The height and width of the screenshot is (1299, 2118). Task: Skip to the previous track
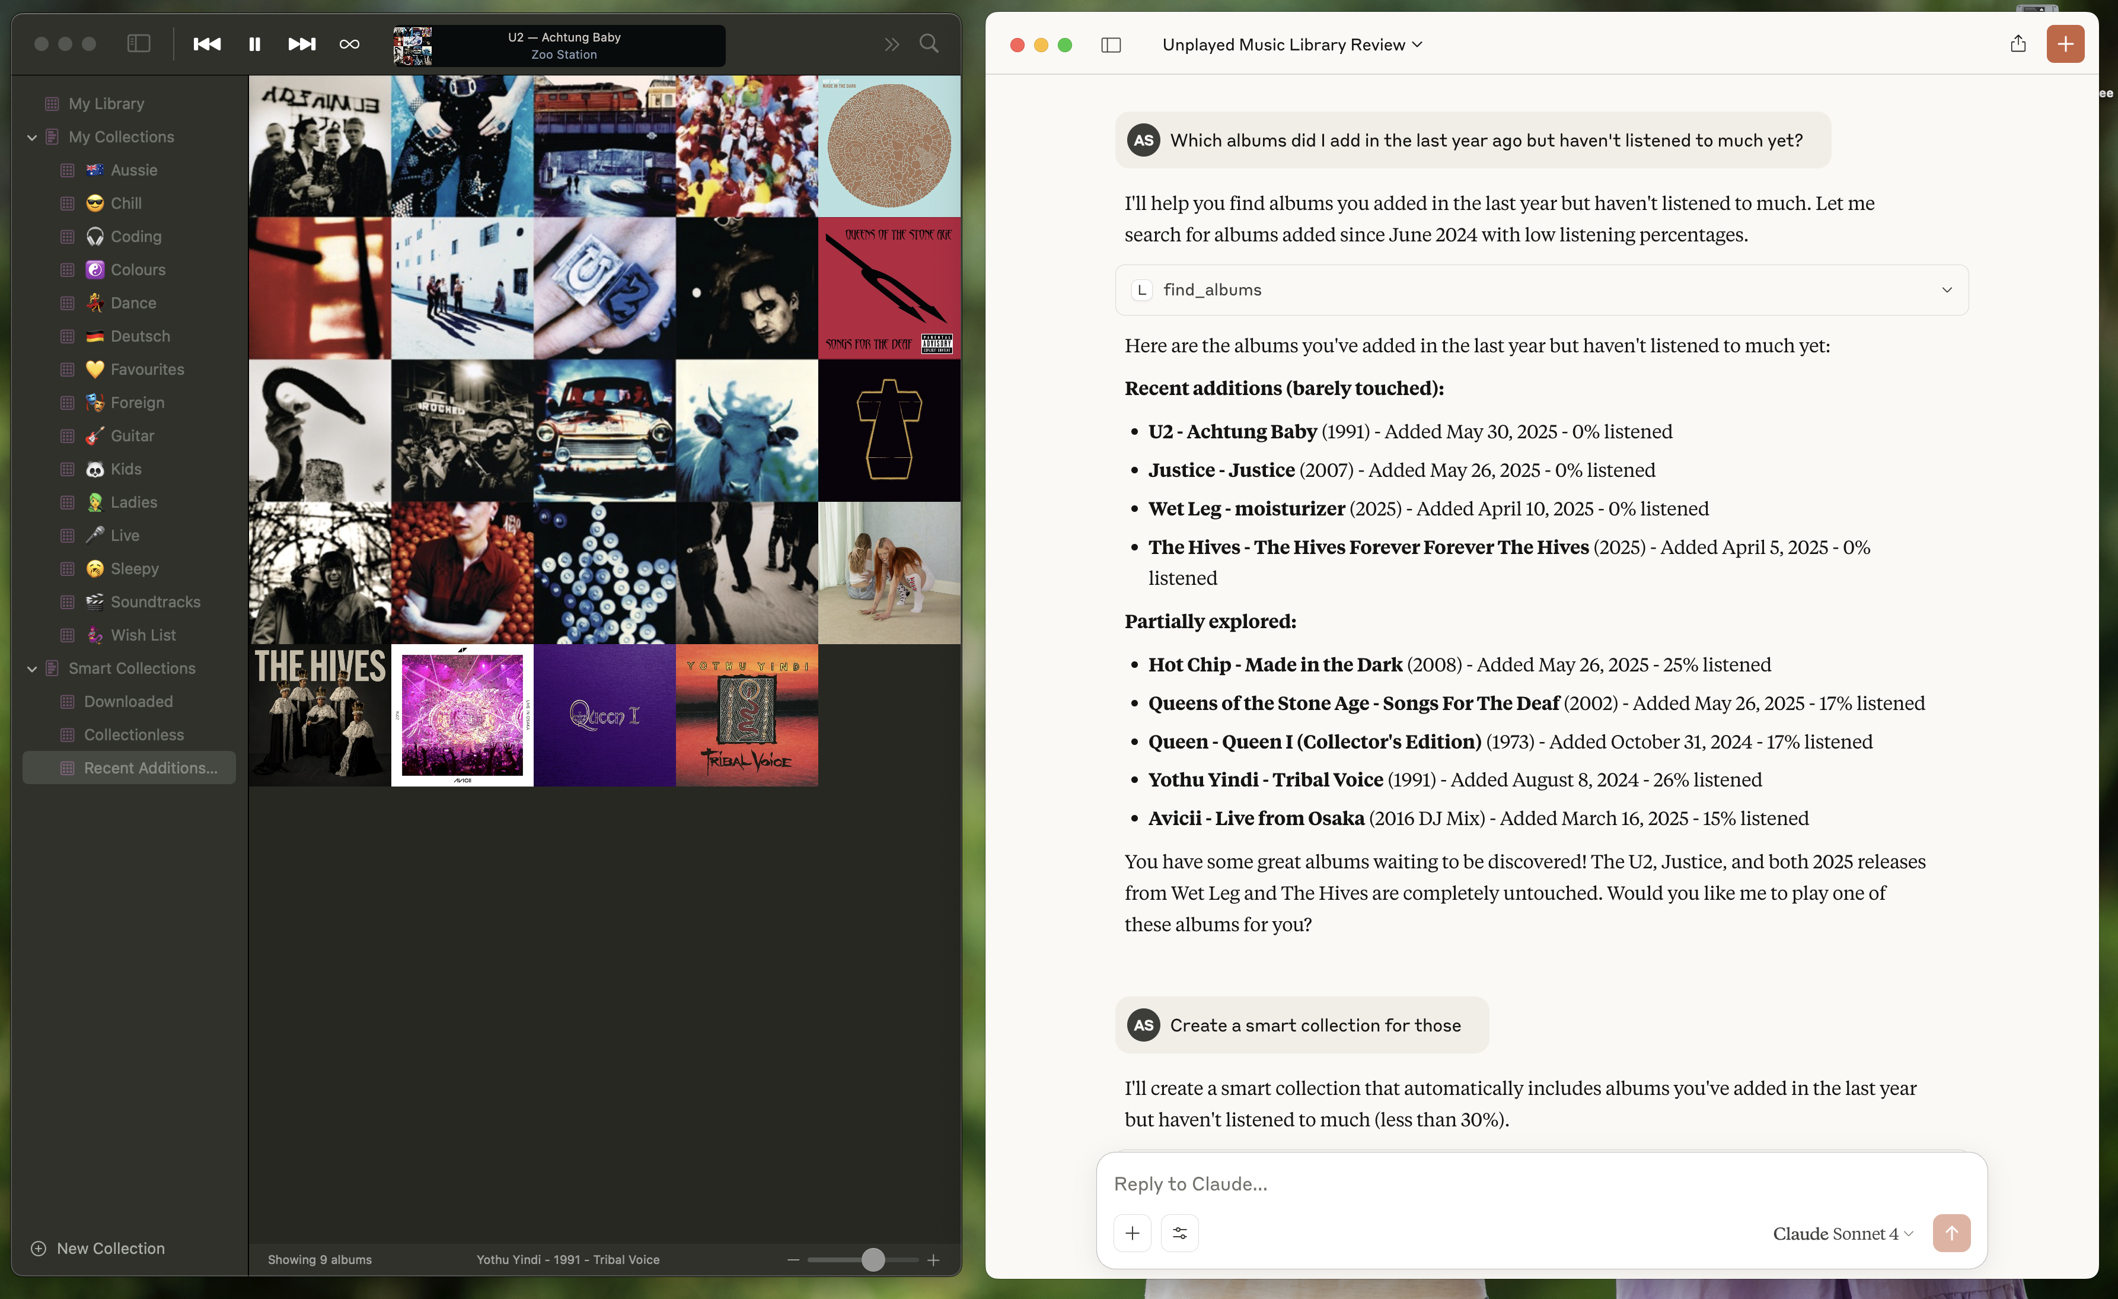point(206,44)
